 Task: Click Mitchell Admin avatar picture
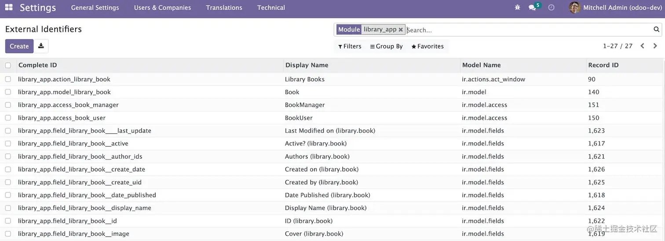(x=574, y=7)
